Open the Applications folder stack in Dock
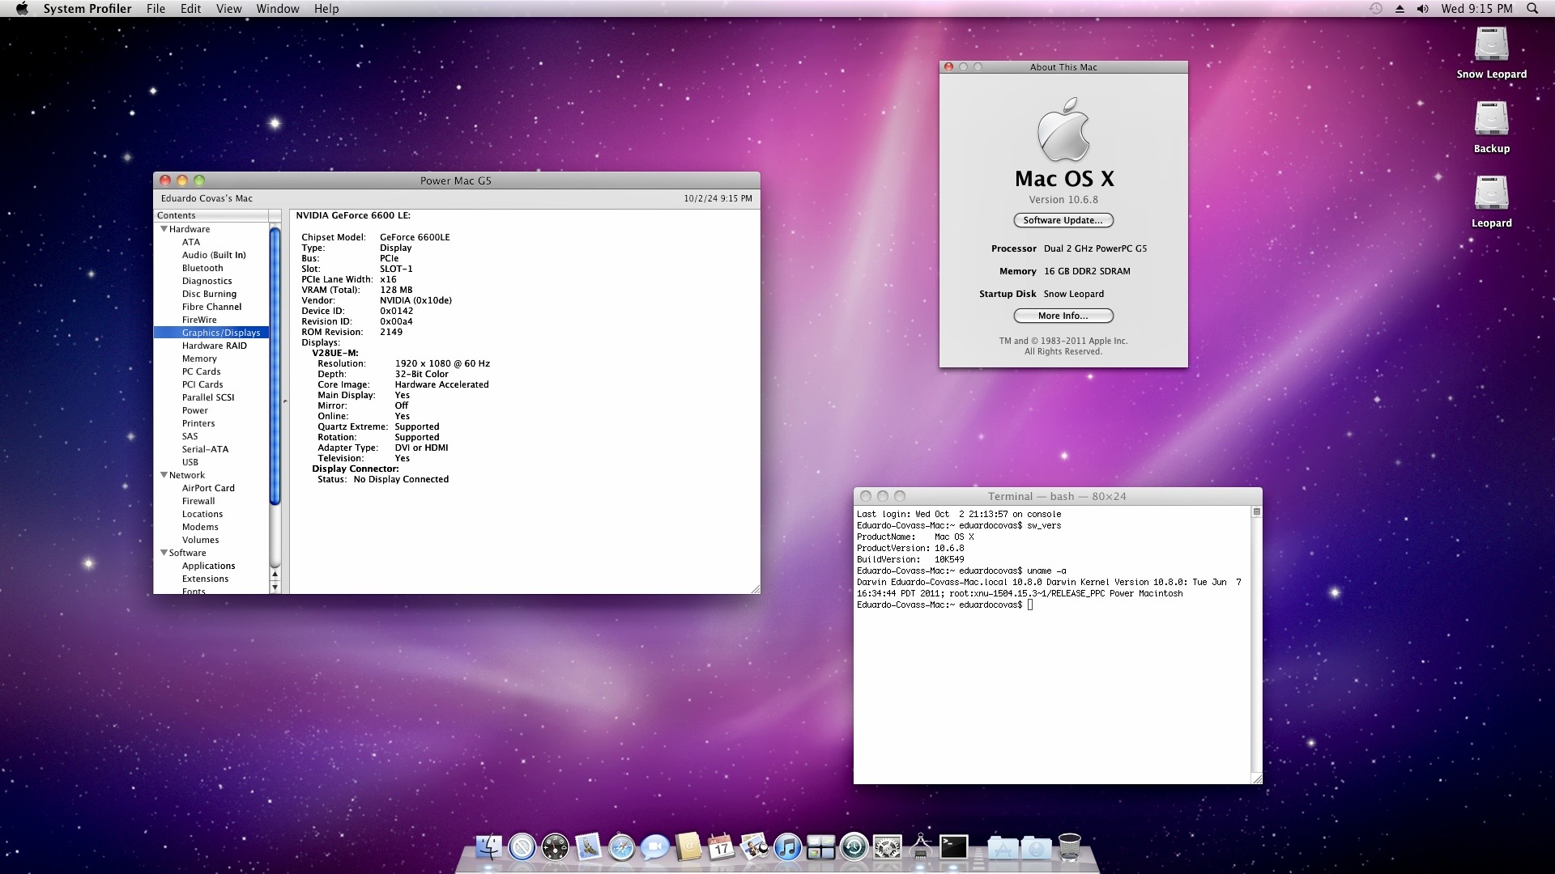1555x874 pixels. (1003, 847)
